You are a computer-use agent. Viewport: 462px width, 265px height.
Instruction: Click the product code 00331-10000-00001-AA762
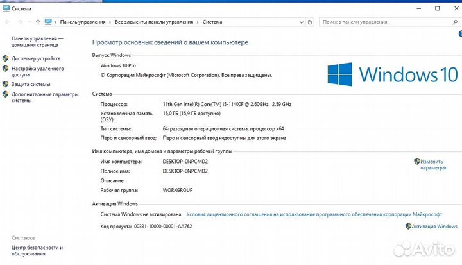pos(163,226)
